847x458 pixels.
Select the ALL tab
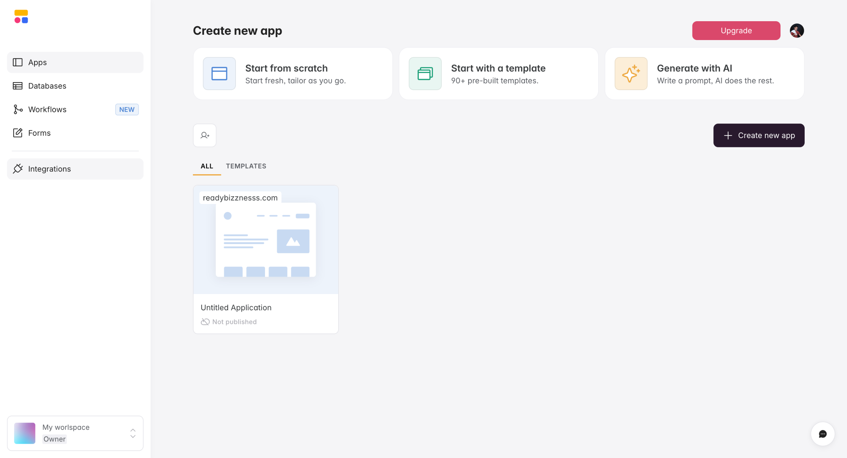pos(207,166)
